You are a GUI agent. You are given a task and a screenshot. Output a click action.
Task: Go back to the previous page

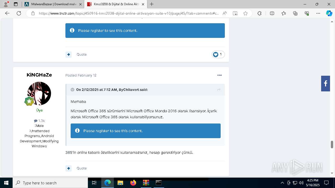pos(7,13)
